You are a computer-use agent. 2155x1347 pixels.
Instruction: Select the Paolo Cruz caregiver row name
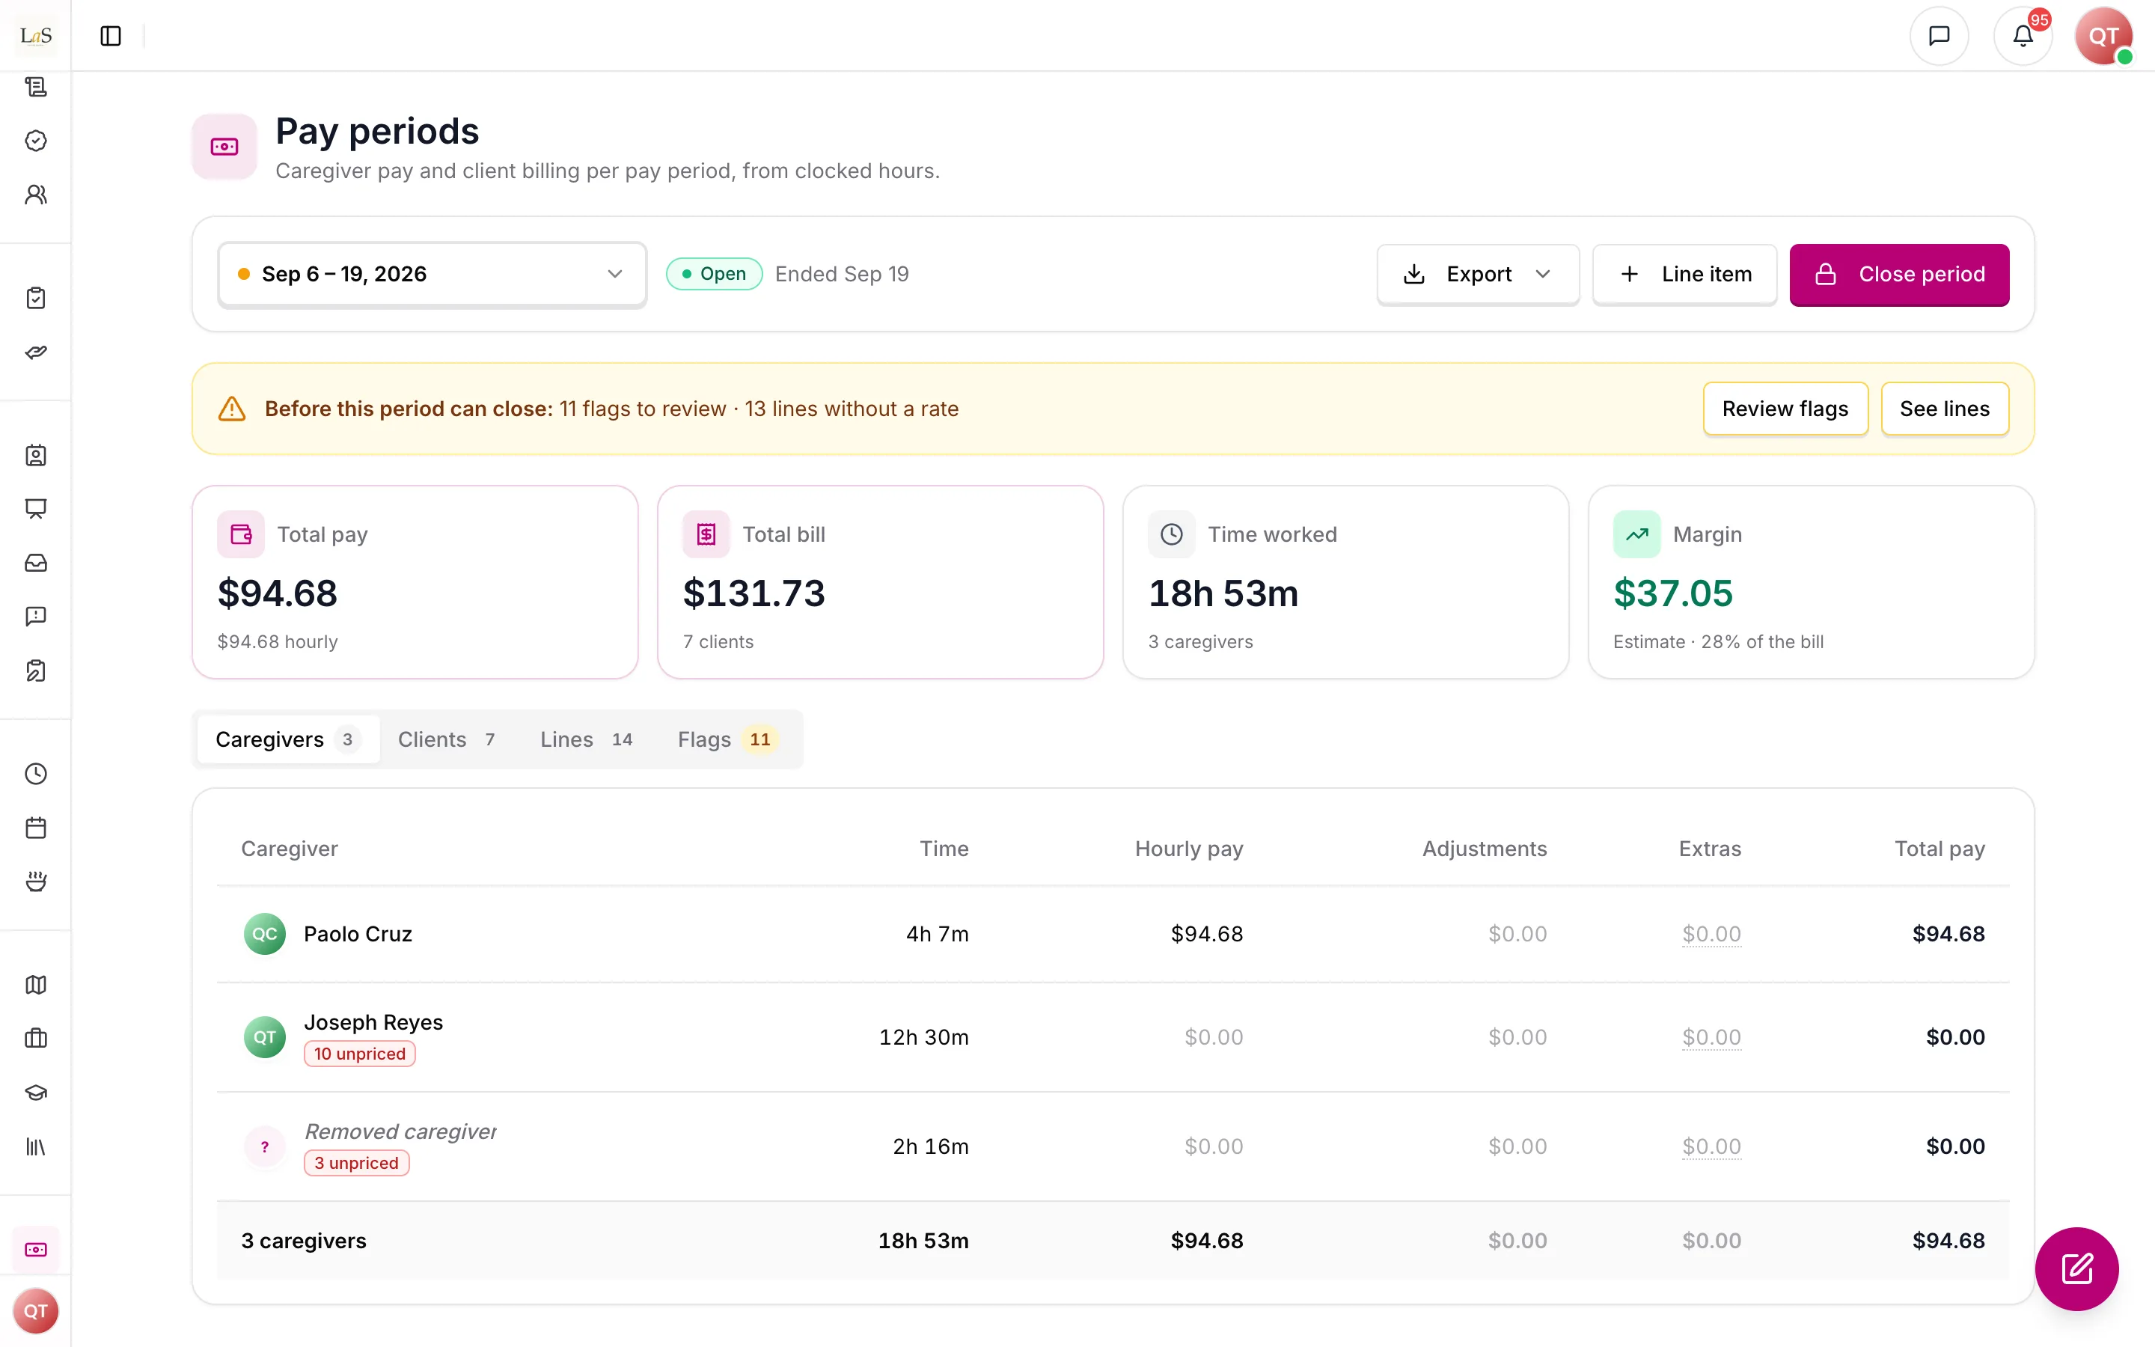pyautogui.click(x=358, y=934)
